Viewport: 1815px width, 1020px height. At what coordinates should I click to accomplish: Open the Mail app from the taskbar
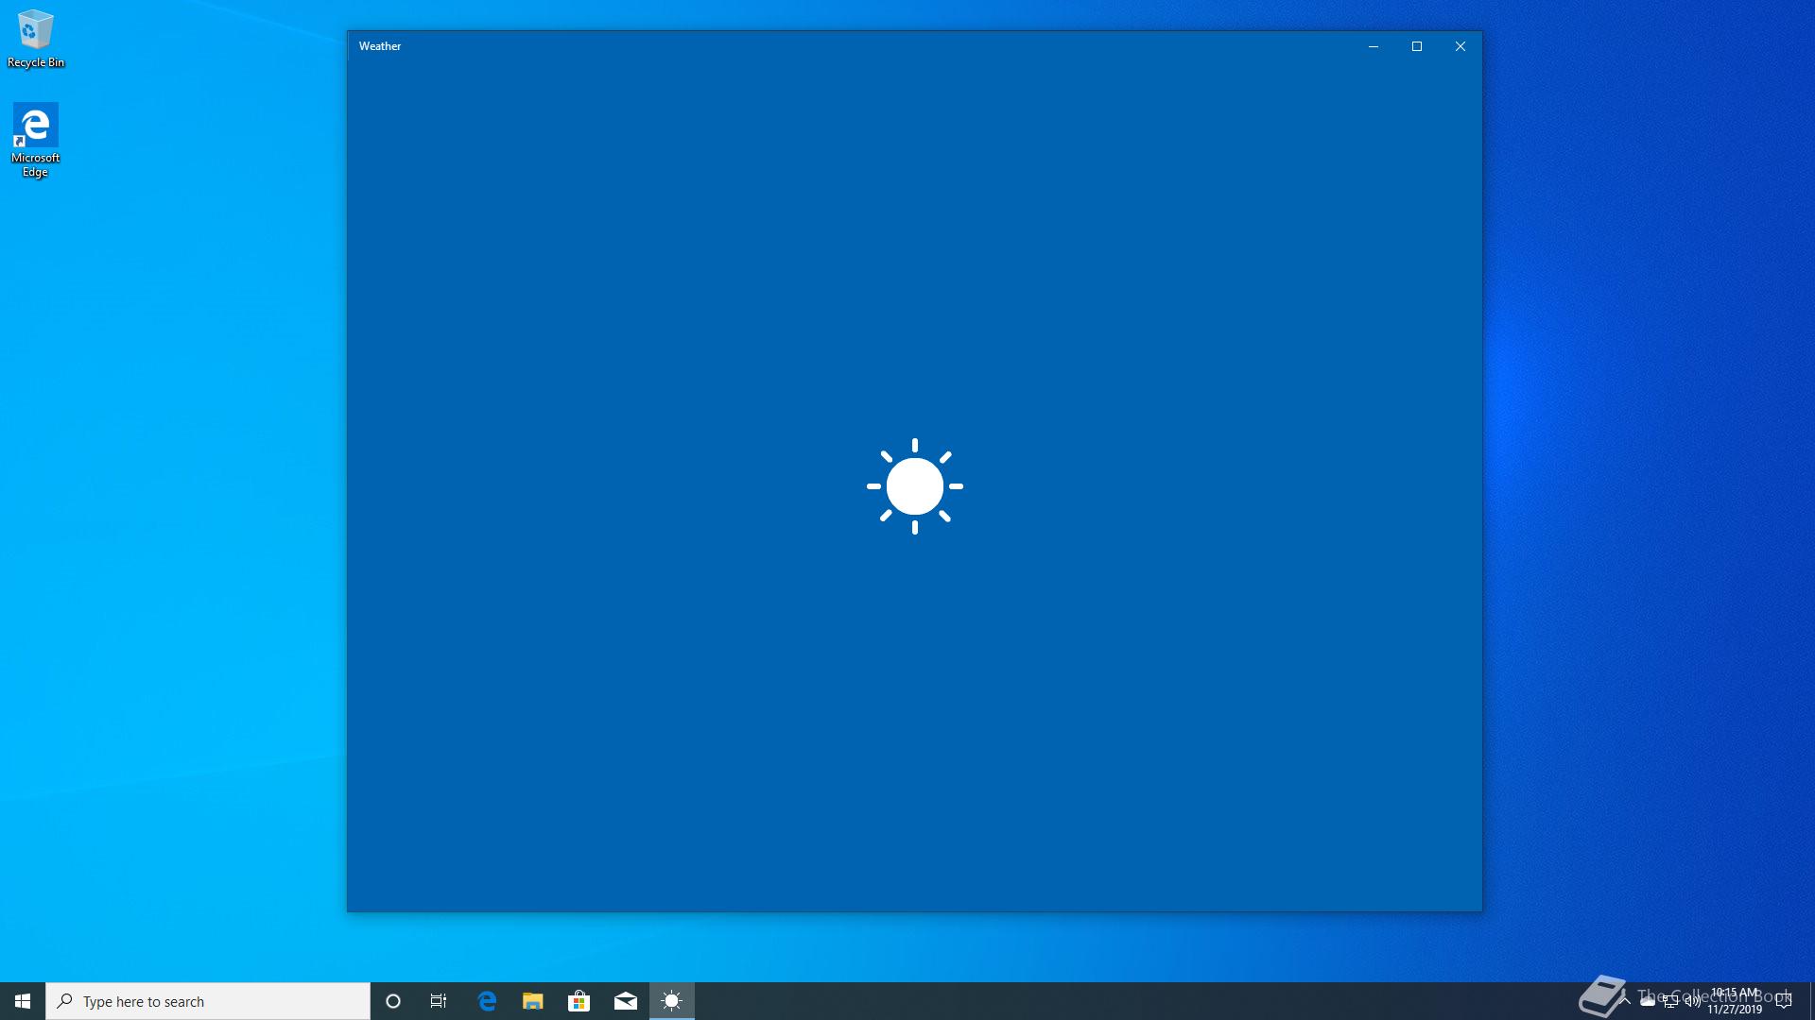click(625, 1001)
